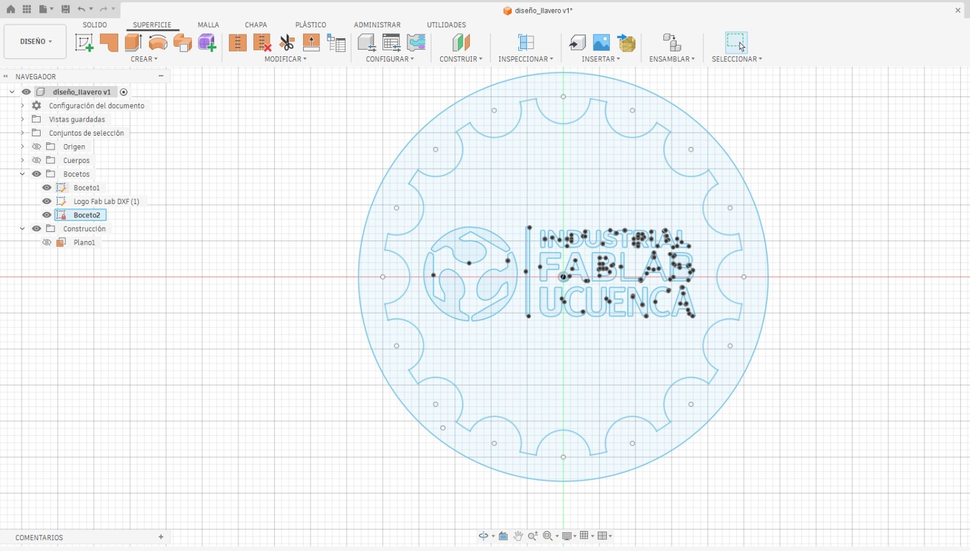970x551 pixels.
Task: Hide the diseño_llavero v1 component
Action: coord(26,92)
